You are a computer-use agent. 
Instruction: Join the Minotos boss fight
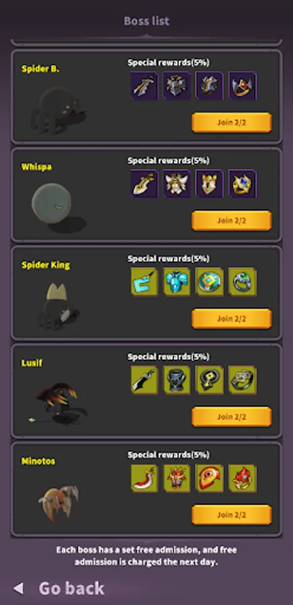[232, 515]
